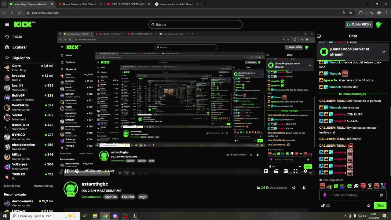This screenshot has width=391, height=220.
Task: Expand the Gana Drops banner chevron
Action: coord(384,52)
